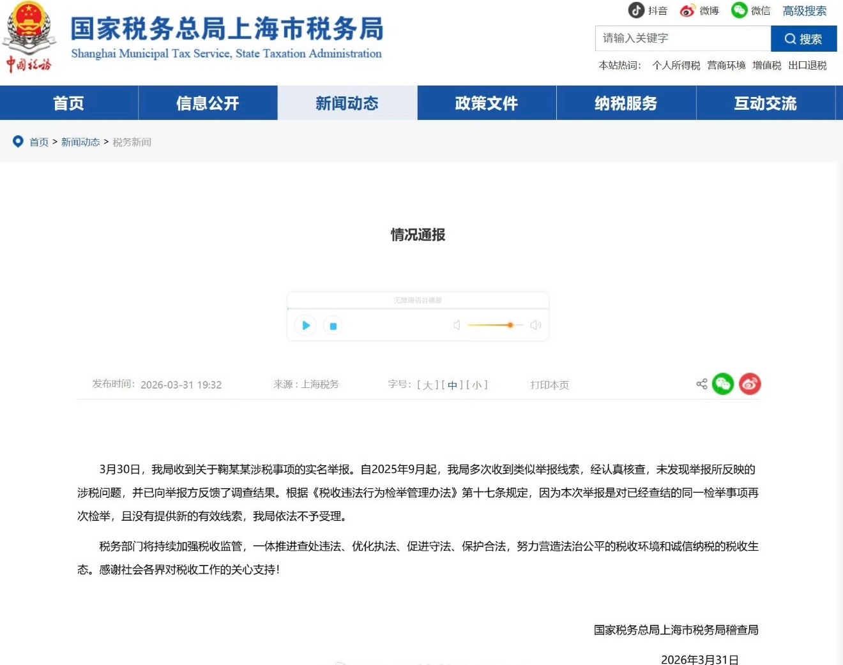Stop the voice playback
Screen dimensions: 843x665
(333, 325)
